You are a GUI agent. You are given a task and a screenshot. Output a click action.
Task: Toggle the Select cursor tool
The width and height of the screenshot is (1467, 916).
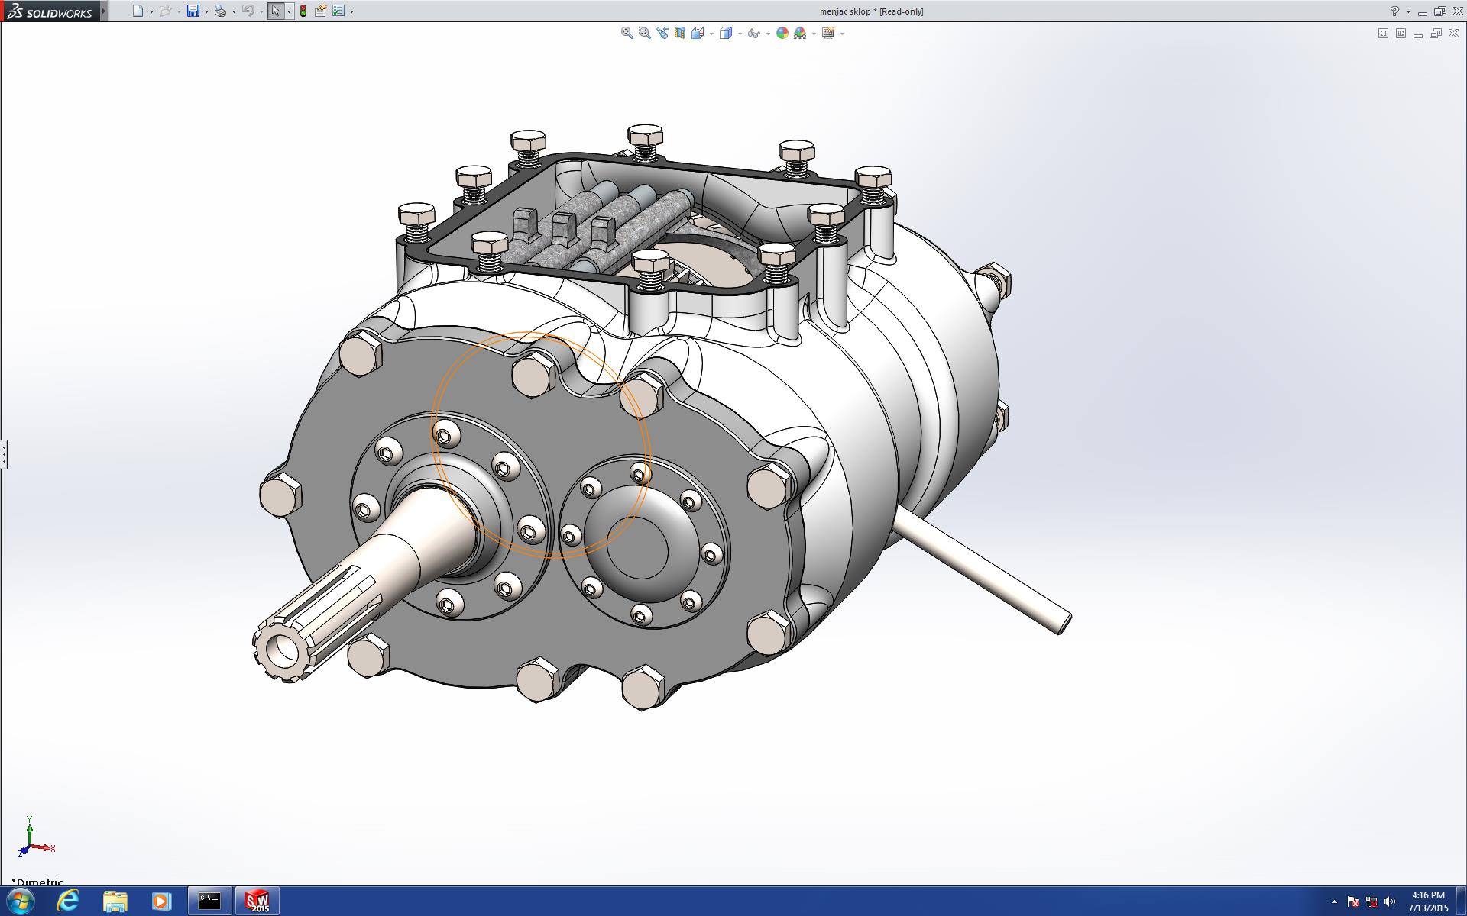click(x=275, y=11)
